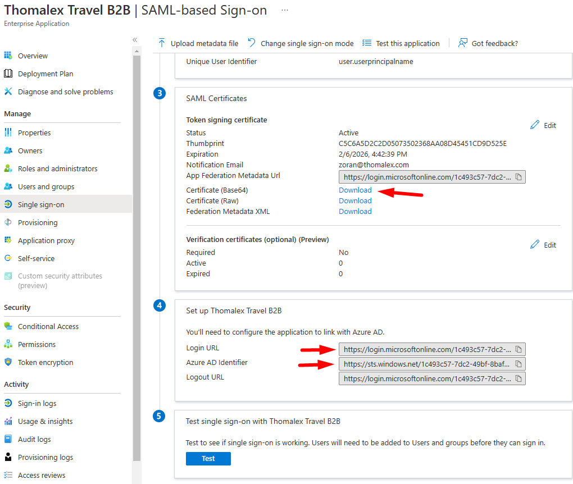
Task: Click the expiration date 2/6/2026, 4:42:39 PM
Action: point(373,154)
